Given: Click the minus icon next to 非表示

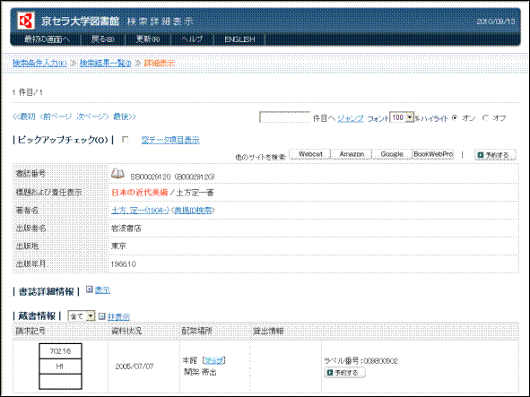Looking at the screenshot, I should click(101, 316).
